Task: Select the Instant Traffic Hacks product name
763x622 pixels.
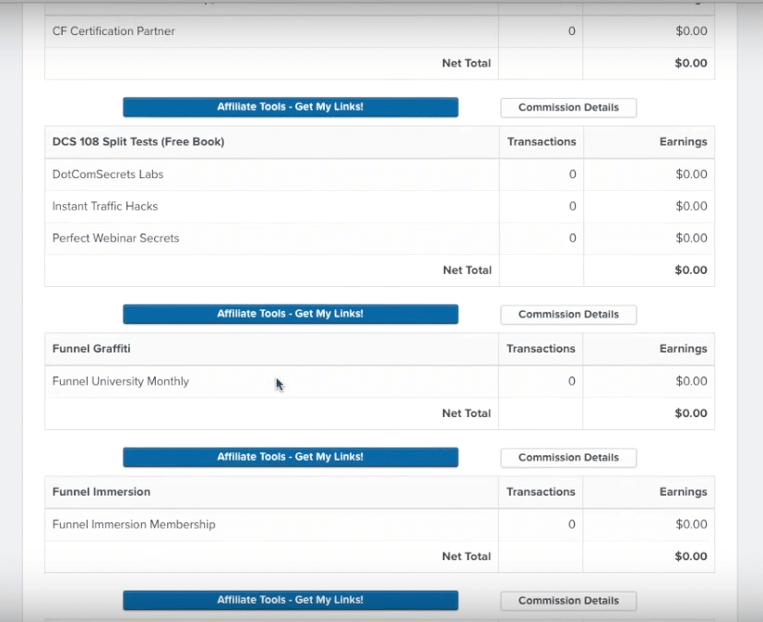Action: coord(105,207)
